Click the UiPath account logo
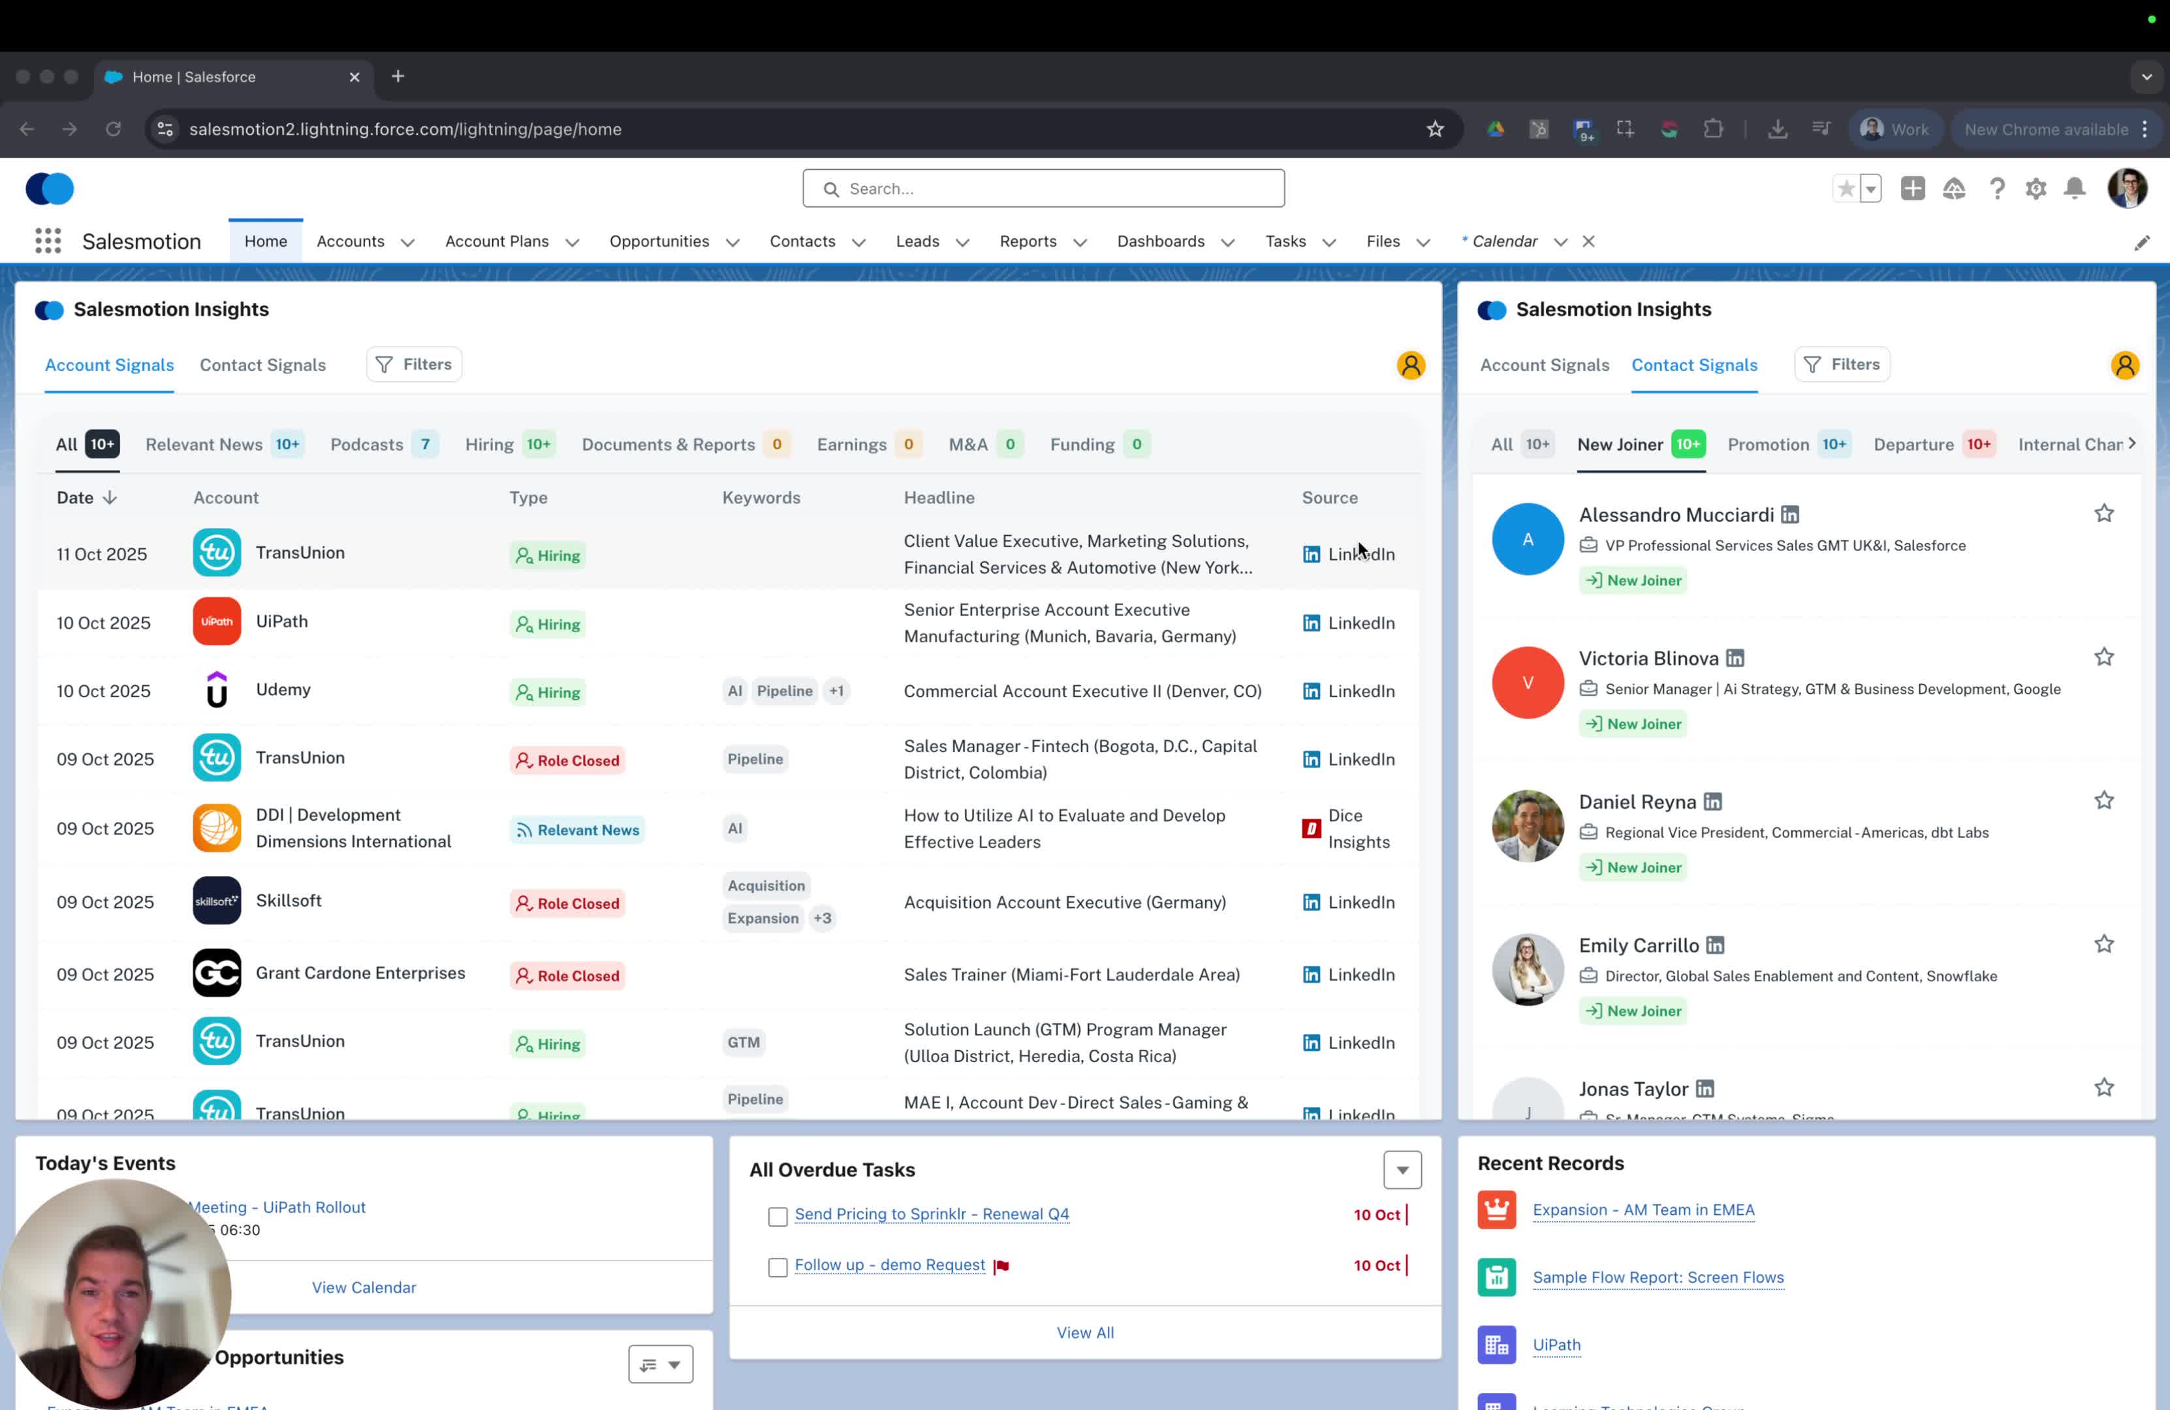 pos(217,621)
